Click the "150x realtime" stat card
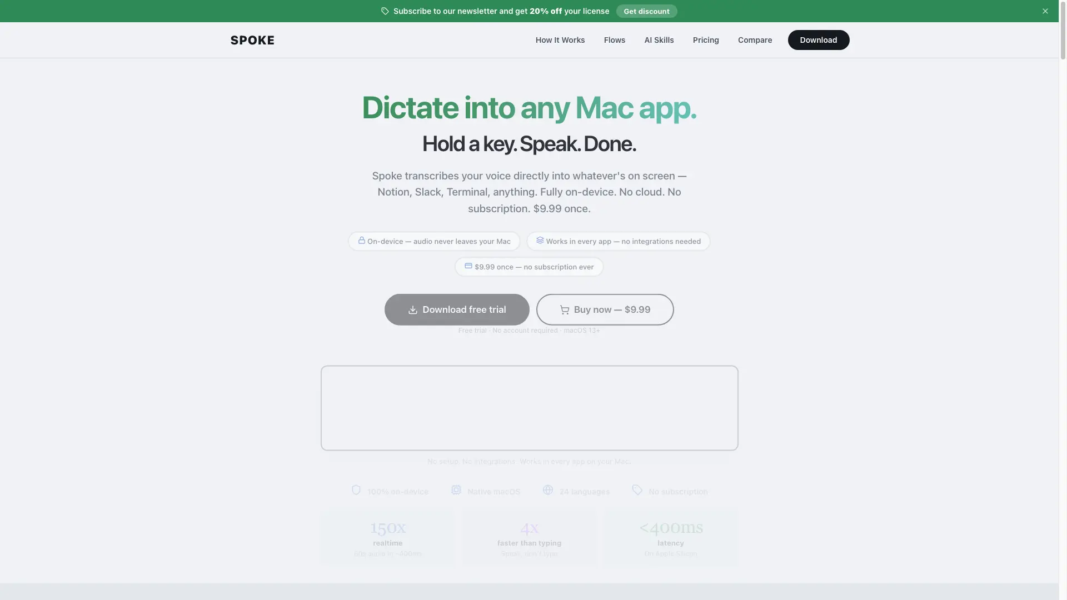This screenshot has width=1067, height=600. click(x=388, y=538)
